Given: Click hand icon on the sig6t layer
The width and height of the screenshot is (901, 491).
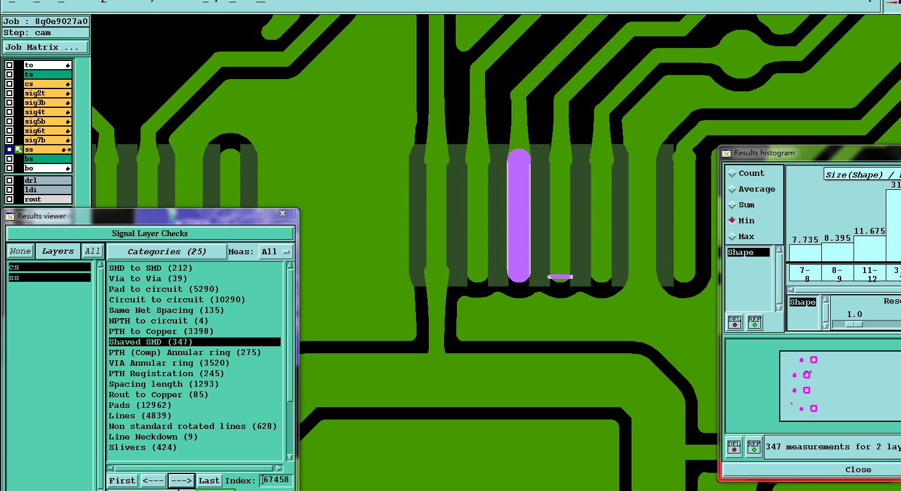Looking at the screenshot, I should coord(68,131).
